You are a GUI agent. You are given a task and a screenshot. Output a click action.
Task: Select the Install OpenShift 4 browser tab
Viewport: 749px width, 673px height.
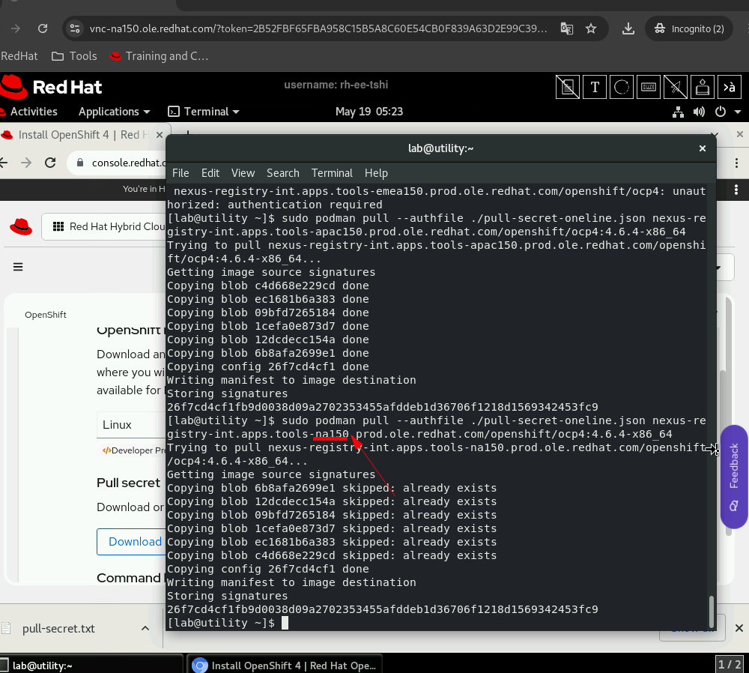click(81, 135)
